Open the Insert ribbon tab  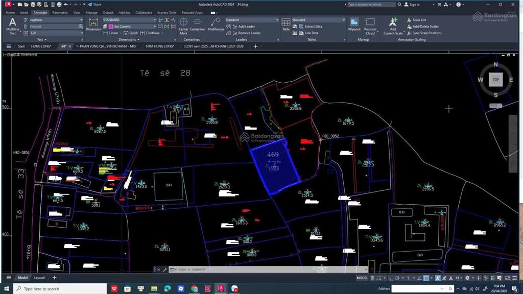pos(24,12)
